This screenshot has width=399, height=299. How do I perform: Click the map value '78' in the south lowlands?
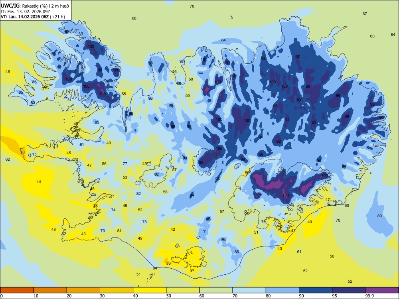(144, 222)
